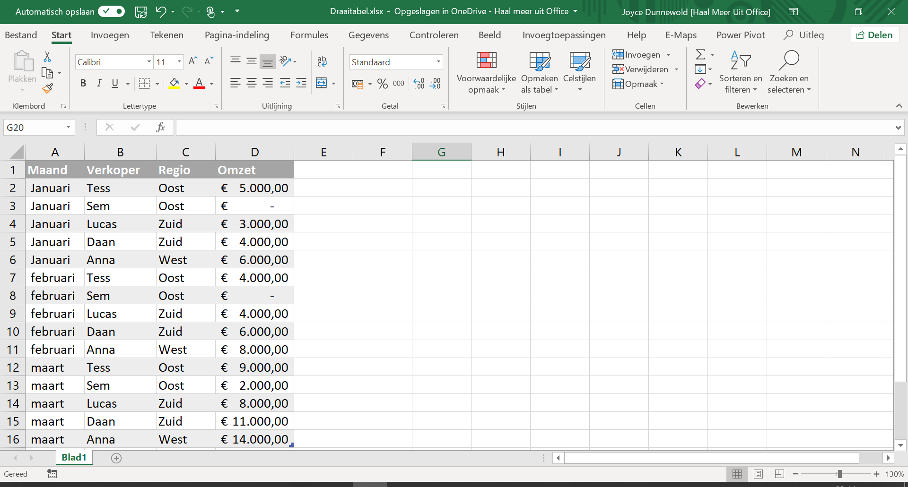Click the thousands separator 000 icon

tap(399, 84)
